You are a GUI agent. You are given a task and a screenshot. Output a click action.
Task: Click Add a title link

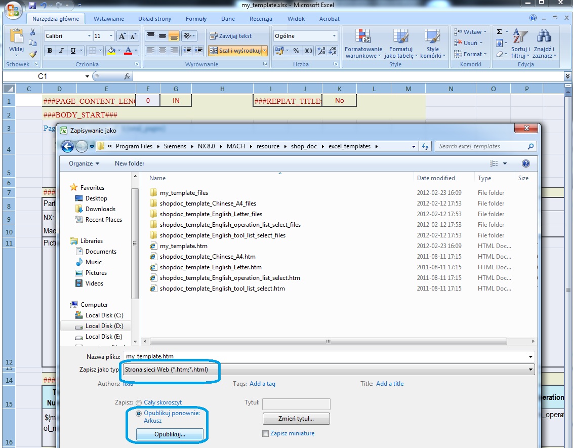click(390, 384)
